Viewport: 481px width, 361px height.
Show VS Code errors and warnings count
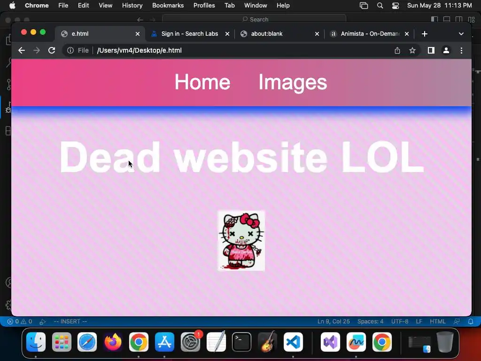tap(20, 322)
